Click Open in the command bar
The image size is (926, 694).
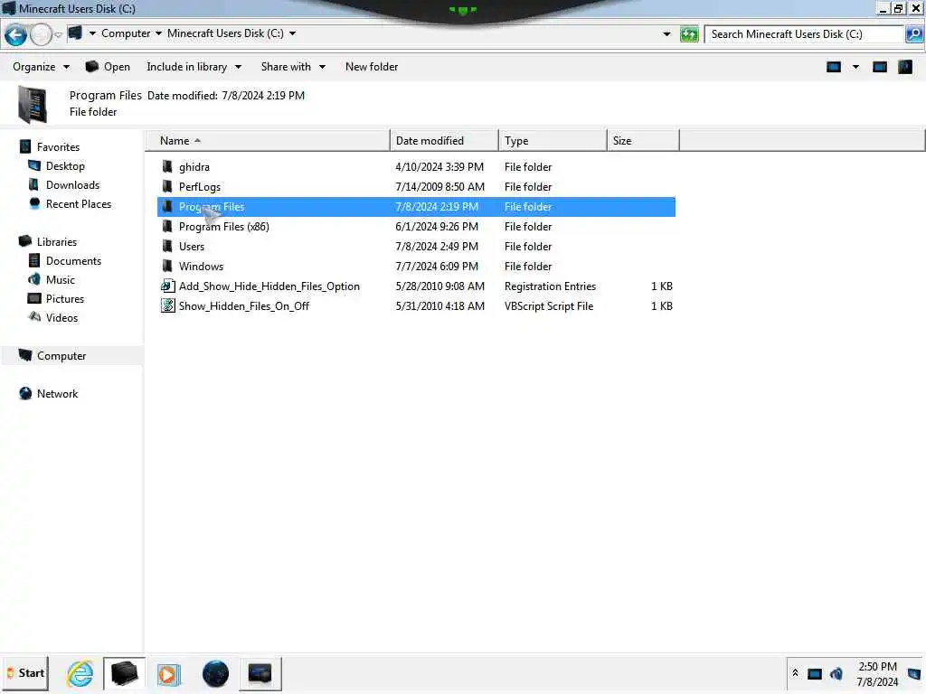(108, 67)
